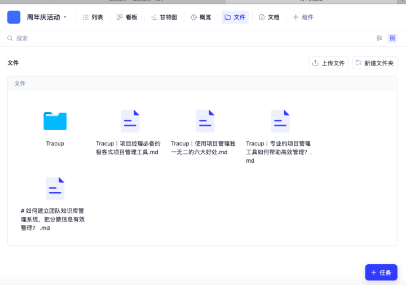Viewport: 406px width, 285px height.
Task: Select filename Tracup｜项目经理必备的极客式项目管理工具.md
Action: 128,148
